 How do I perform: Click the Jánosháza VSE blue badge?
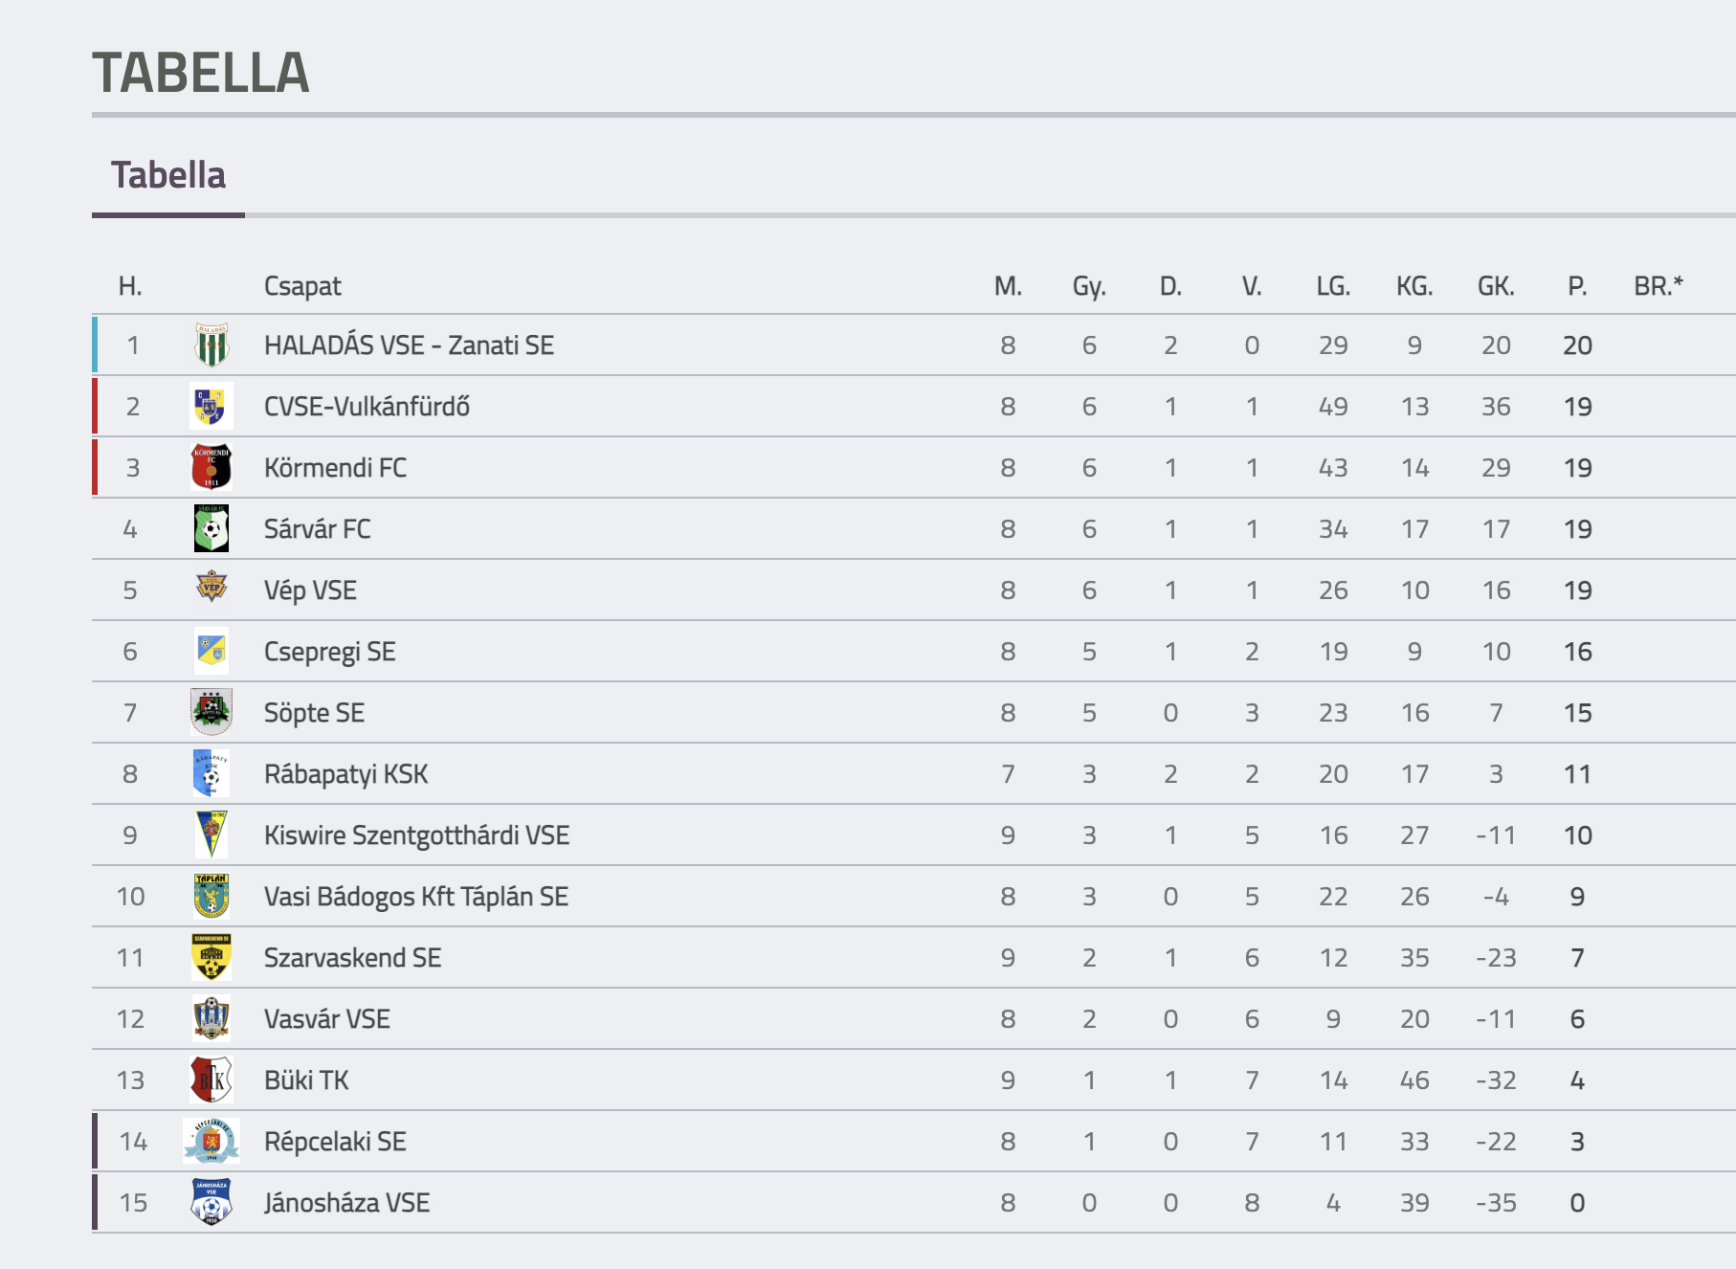click(x=211, y=1203)
